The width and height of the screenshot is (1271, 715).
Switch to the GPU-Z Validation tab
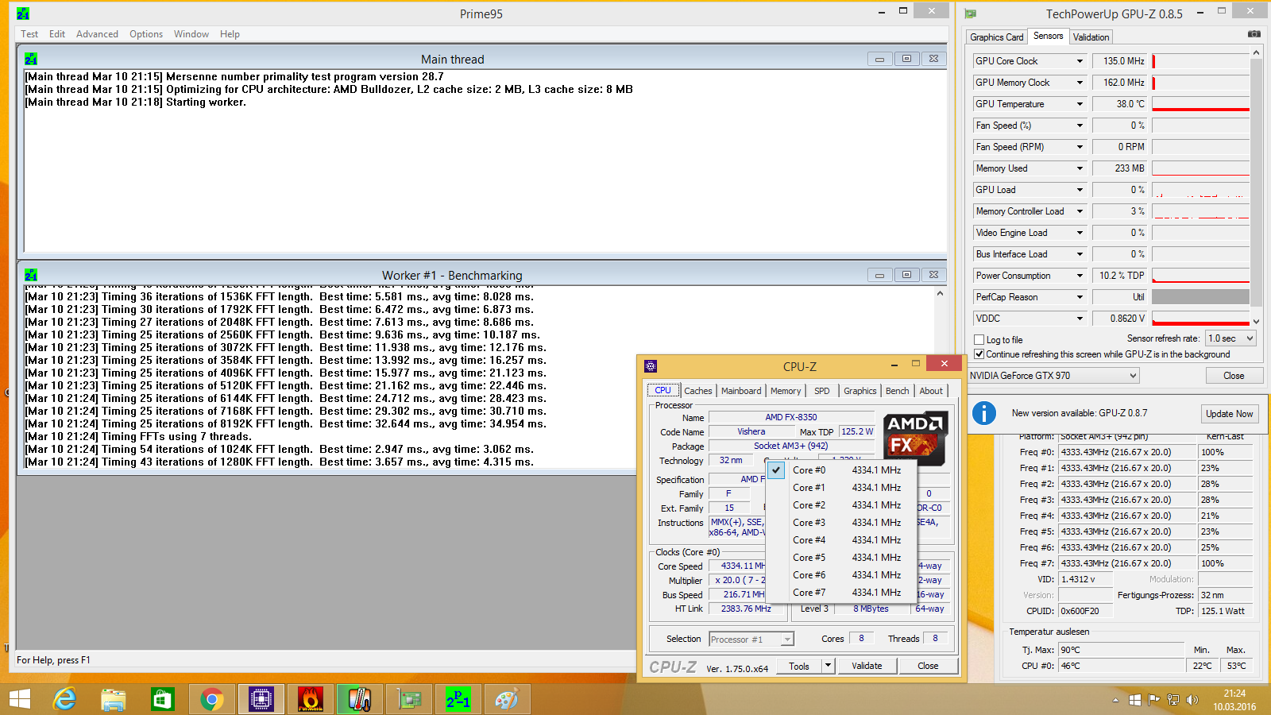[x=1091, y=37]
